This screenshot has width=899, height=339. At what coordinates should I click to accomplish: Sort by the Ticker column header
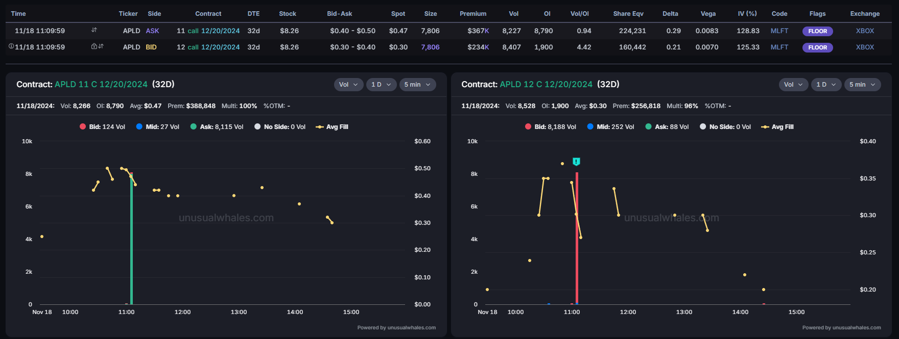[x=128, y=14]
